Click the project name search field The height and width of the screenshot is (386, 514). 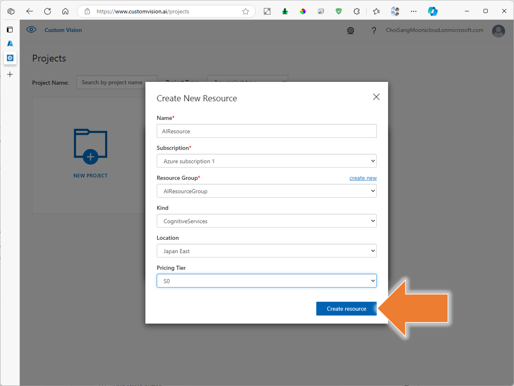point(117,82)
